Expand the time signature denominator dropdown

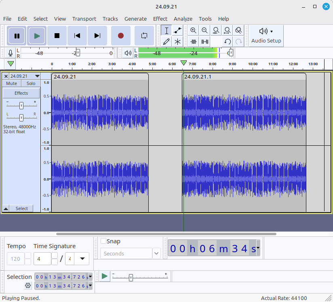click(82, 258)
